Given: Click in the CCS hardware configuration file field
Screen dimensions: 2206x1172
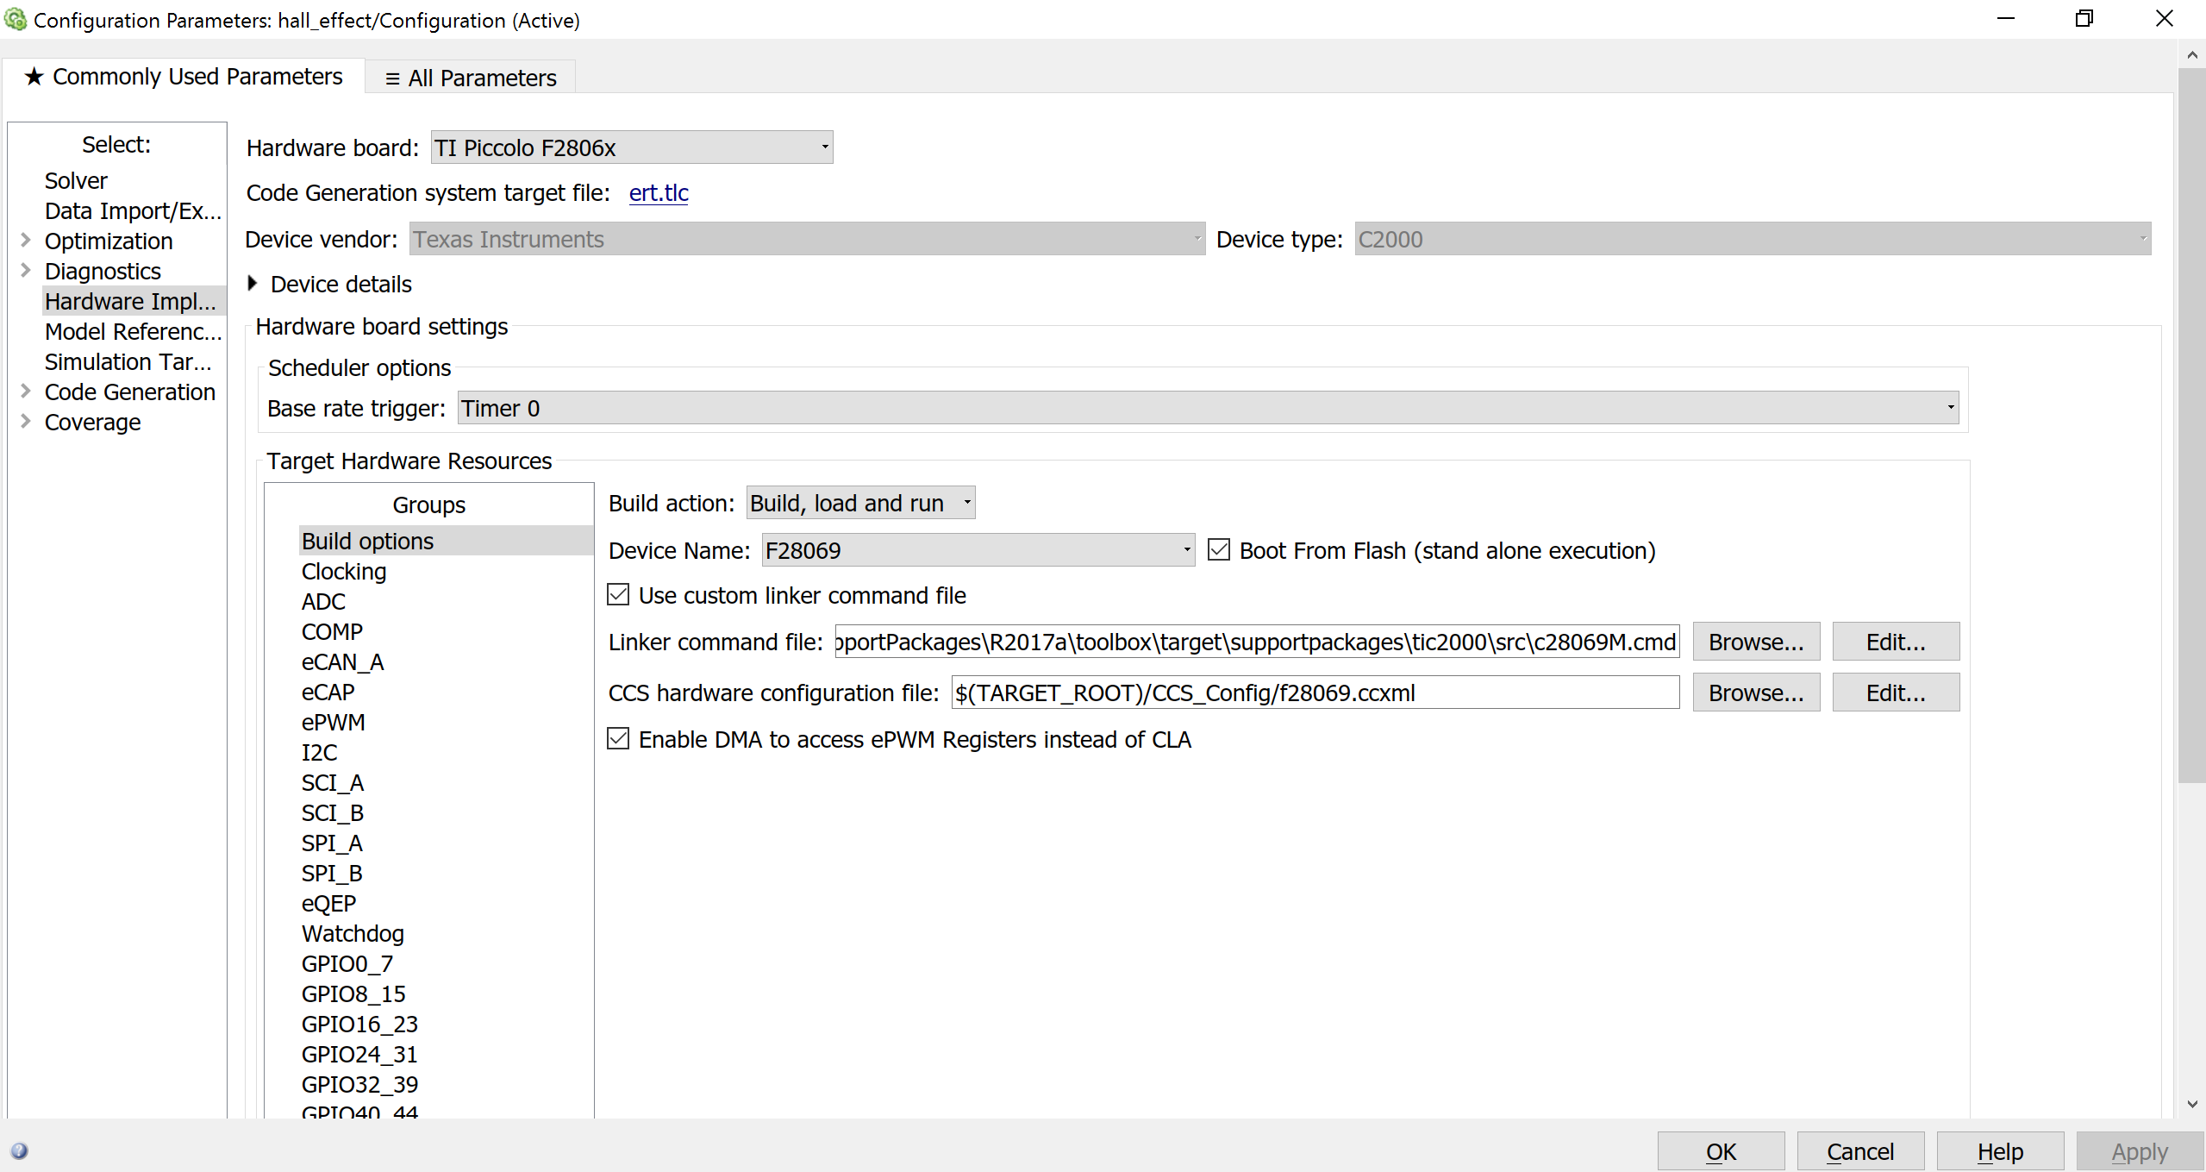Looking at the screenshot, I should click(1315, 693).
